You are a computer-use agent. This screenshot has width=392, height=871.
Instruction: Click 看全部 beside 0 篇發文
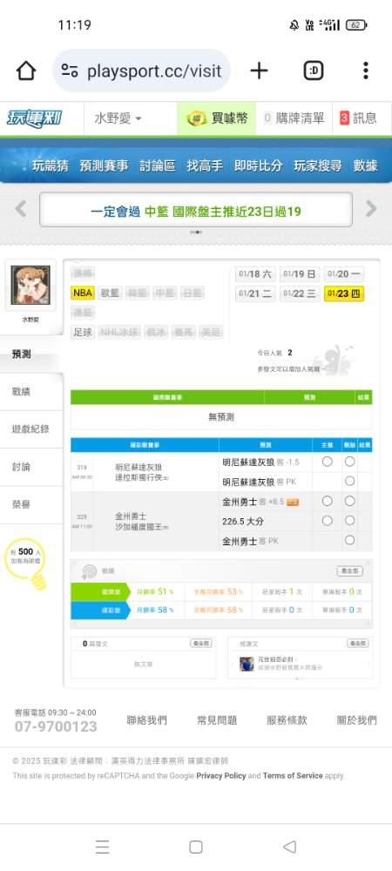(200, 644)
